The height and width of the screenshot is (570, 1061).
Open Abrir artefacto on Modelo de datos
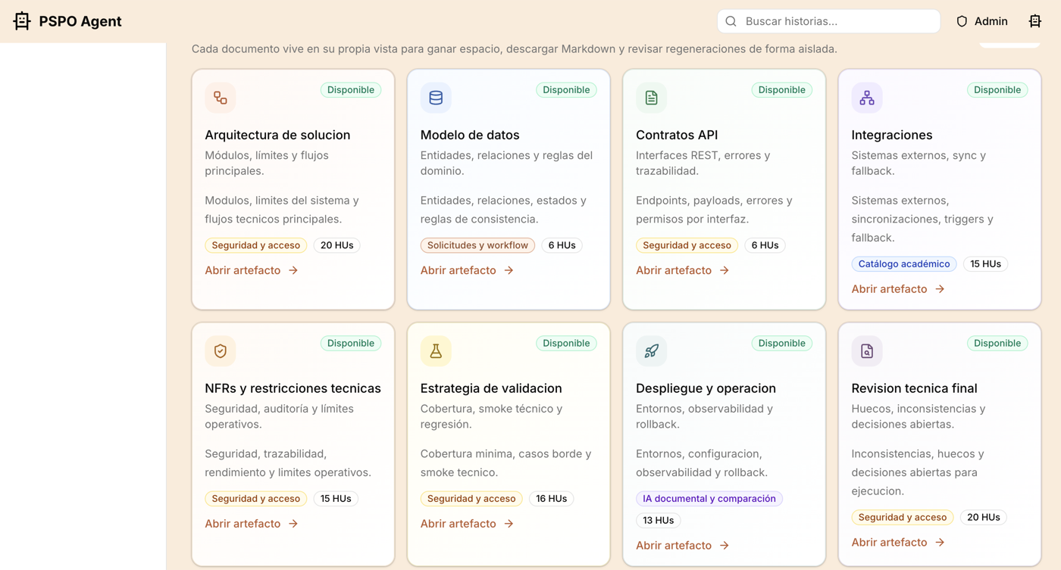tap(458, 269)
